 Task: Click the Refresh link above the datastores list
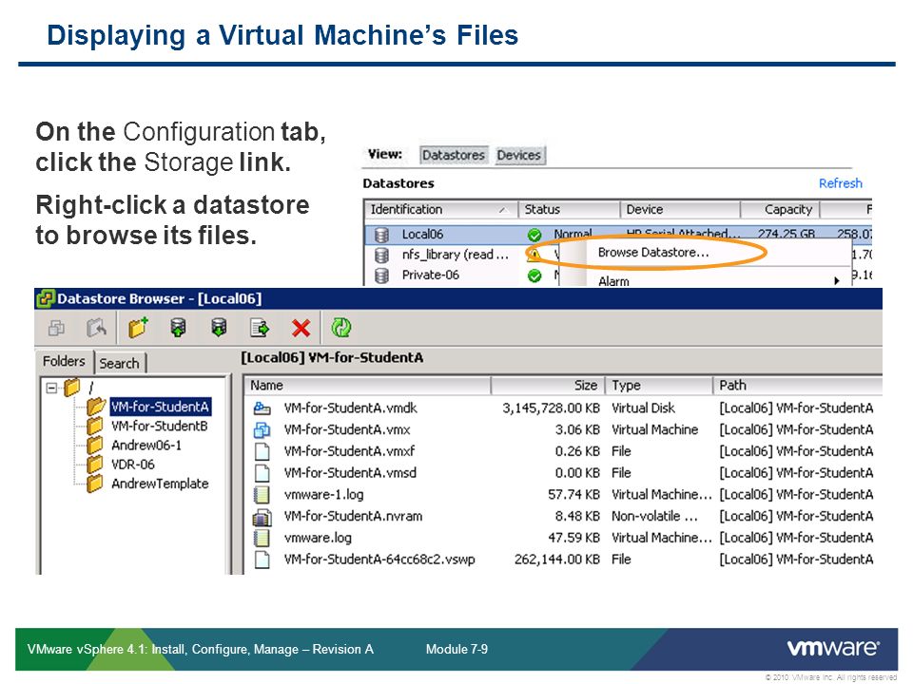[x=840, y=183]
